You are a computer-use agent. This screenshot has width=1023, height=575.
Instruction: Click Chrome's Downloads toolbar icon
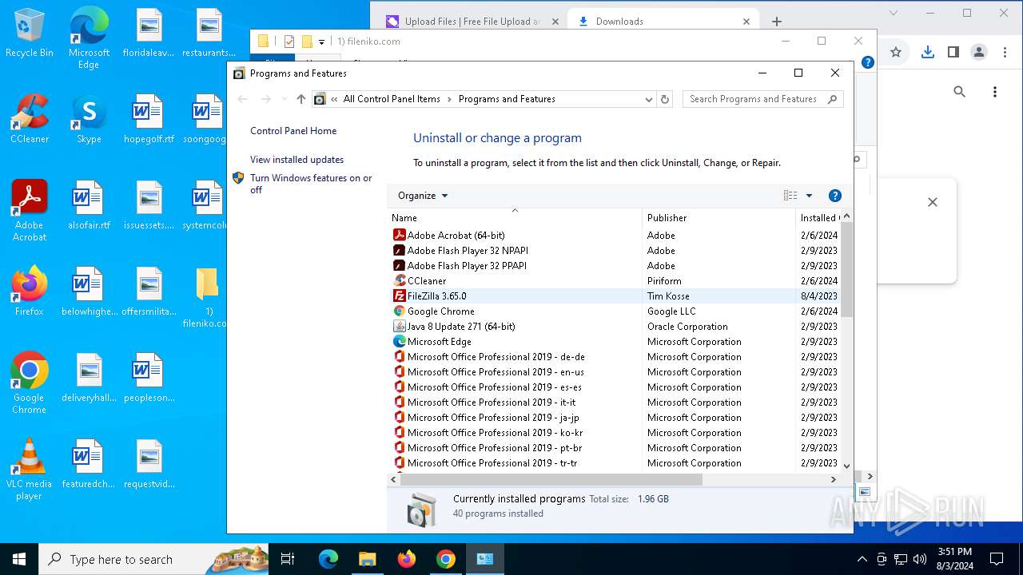927,52
